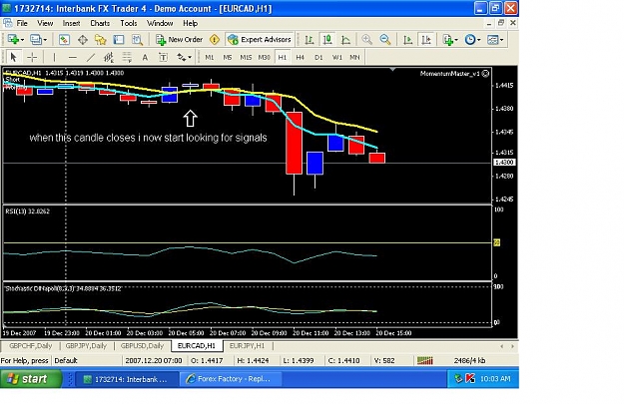
Task: Select the horizontal line drawing tool
Action: tap(72, 57)
